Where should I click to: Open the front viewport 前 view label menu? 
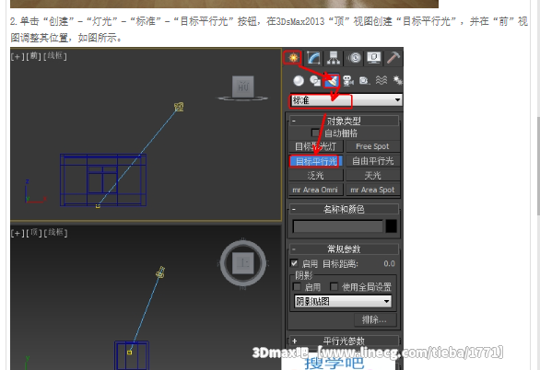pyautogui.click(x=34, y=56)
